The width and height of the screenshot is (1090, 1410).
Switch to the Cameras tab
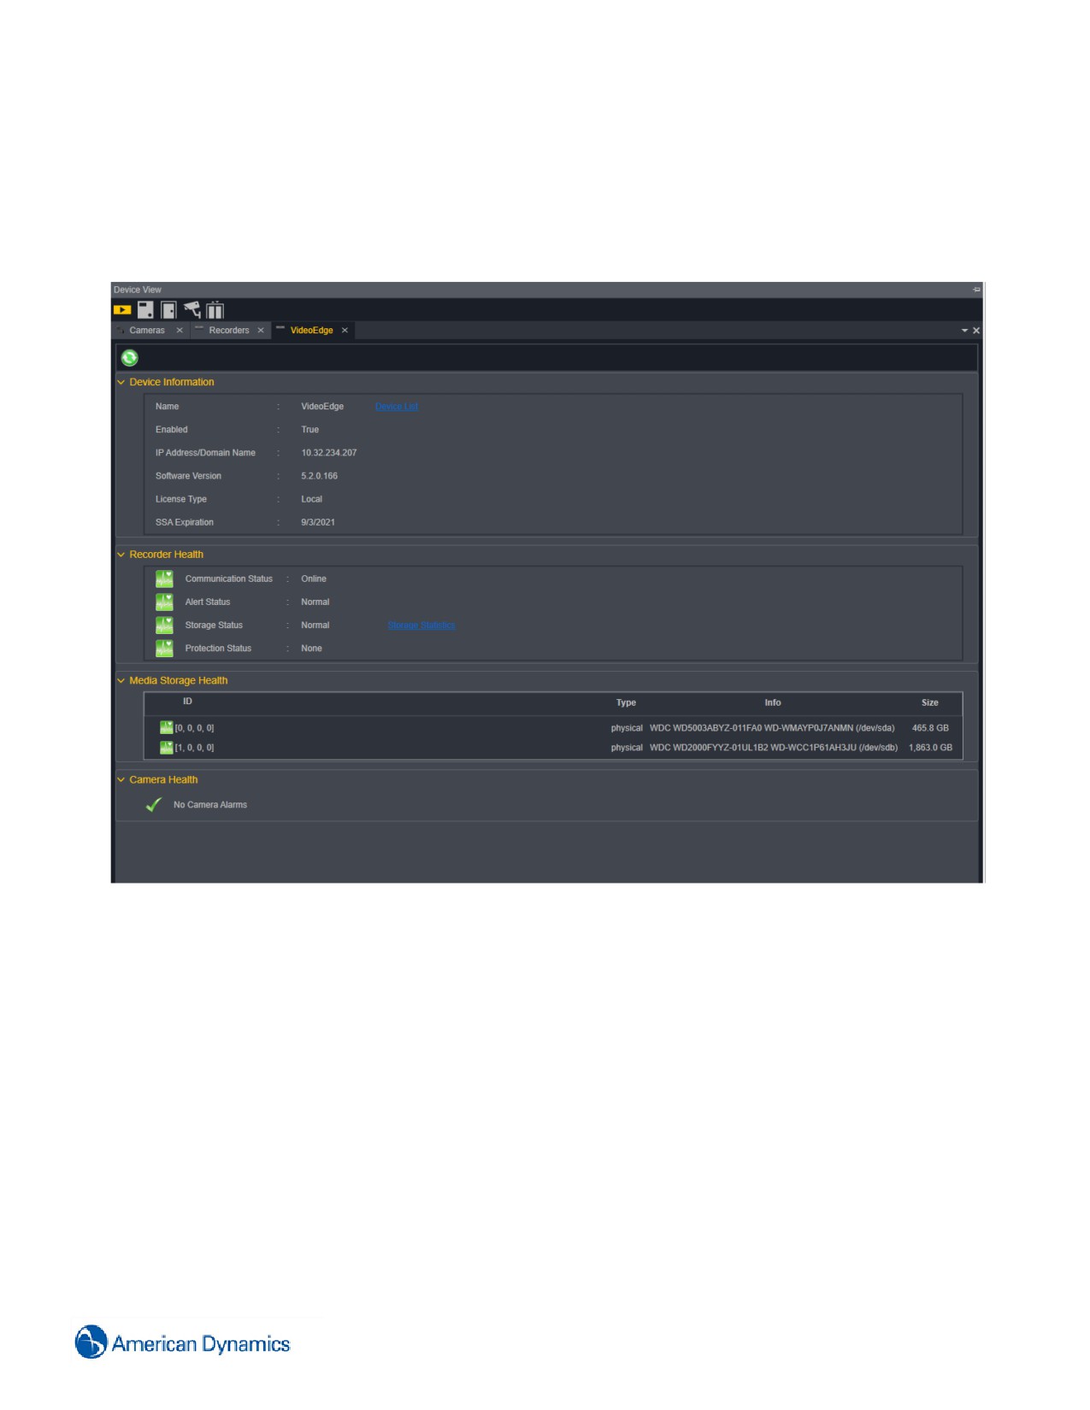[x=147, y=331]
